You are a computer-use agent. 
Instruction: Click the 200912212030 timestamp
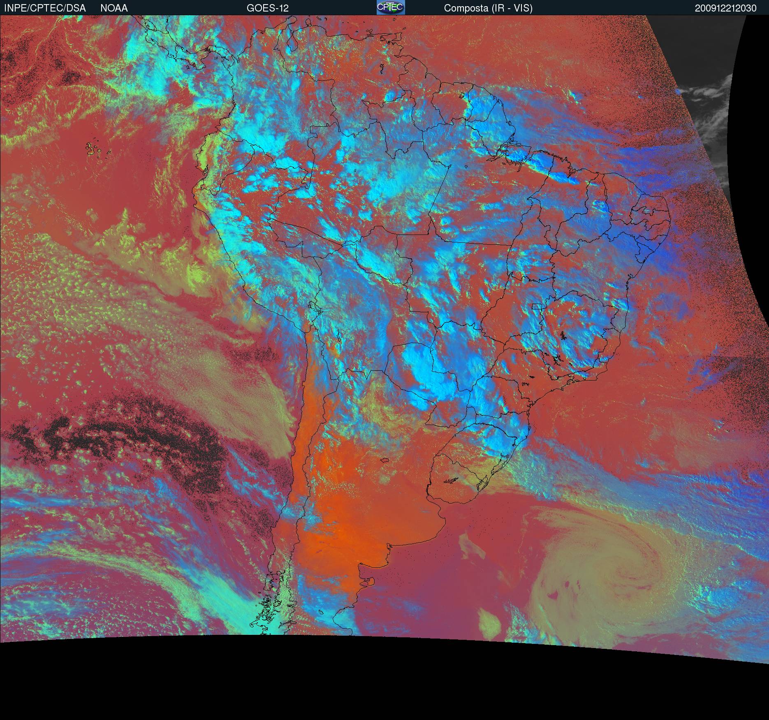click(725, 8)
